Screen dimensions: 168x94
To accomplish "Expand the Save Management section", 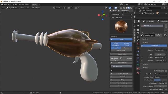I will (x=121, y=74).
